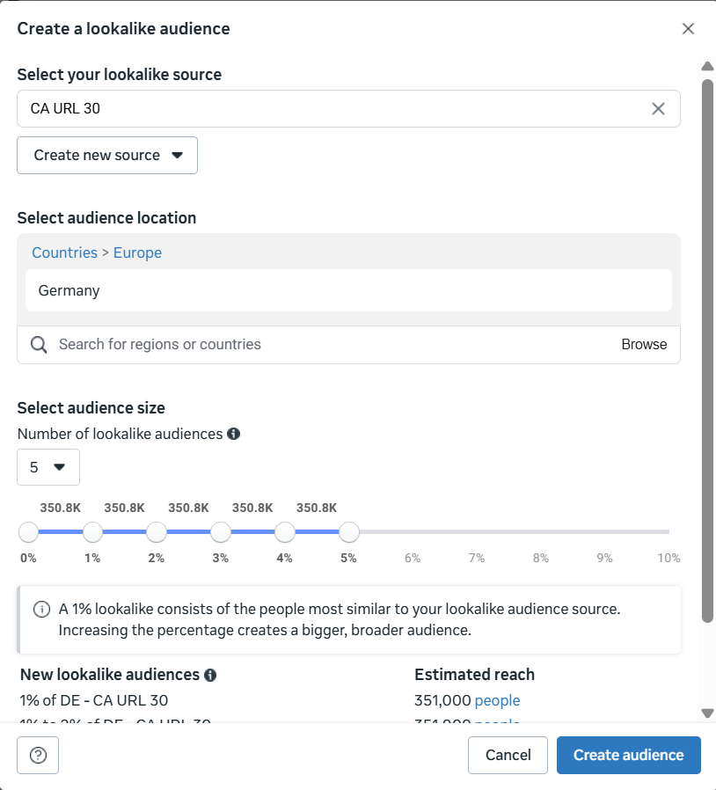Select the Germany location entry
The image size is (716, 790).
[348, 290]
